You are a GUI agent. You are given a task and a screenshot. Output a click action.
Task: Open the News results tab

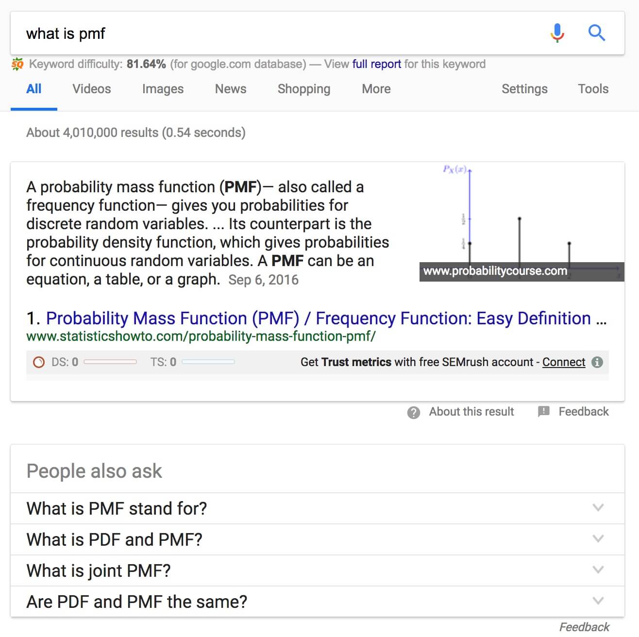231,89
